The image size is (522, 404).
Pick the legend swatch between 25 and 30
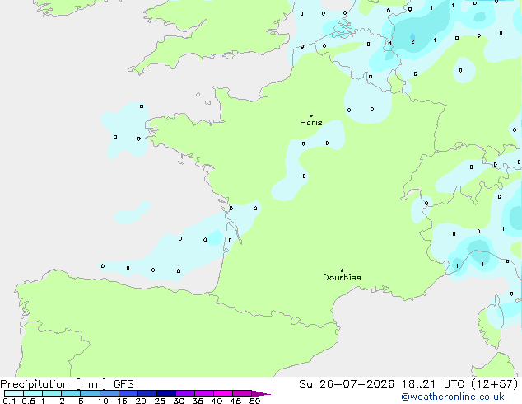coord(166,393)
